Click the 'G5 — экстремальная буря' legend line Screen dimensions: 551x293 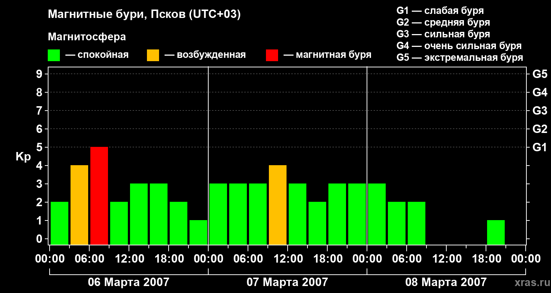point(460,58)
